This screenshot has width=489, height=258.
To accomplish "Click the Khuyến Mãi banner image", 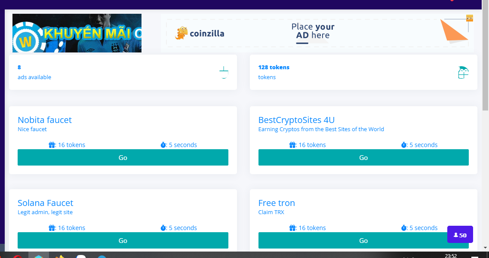I will tap(77, 33).
